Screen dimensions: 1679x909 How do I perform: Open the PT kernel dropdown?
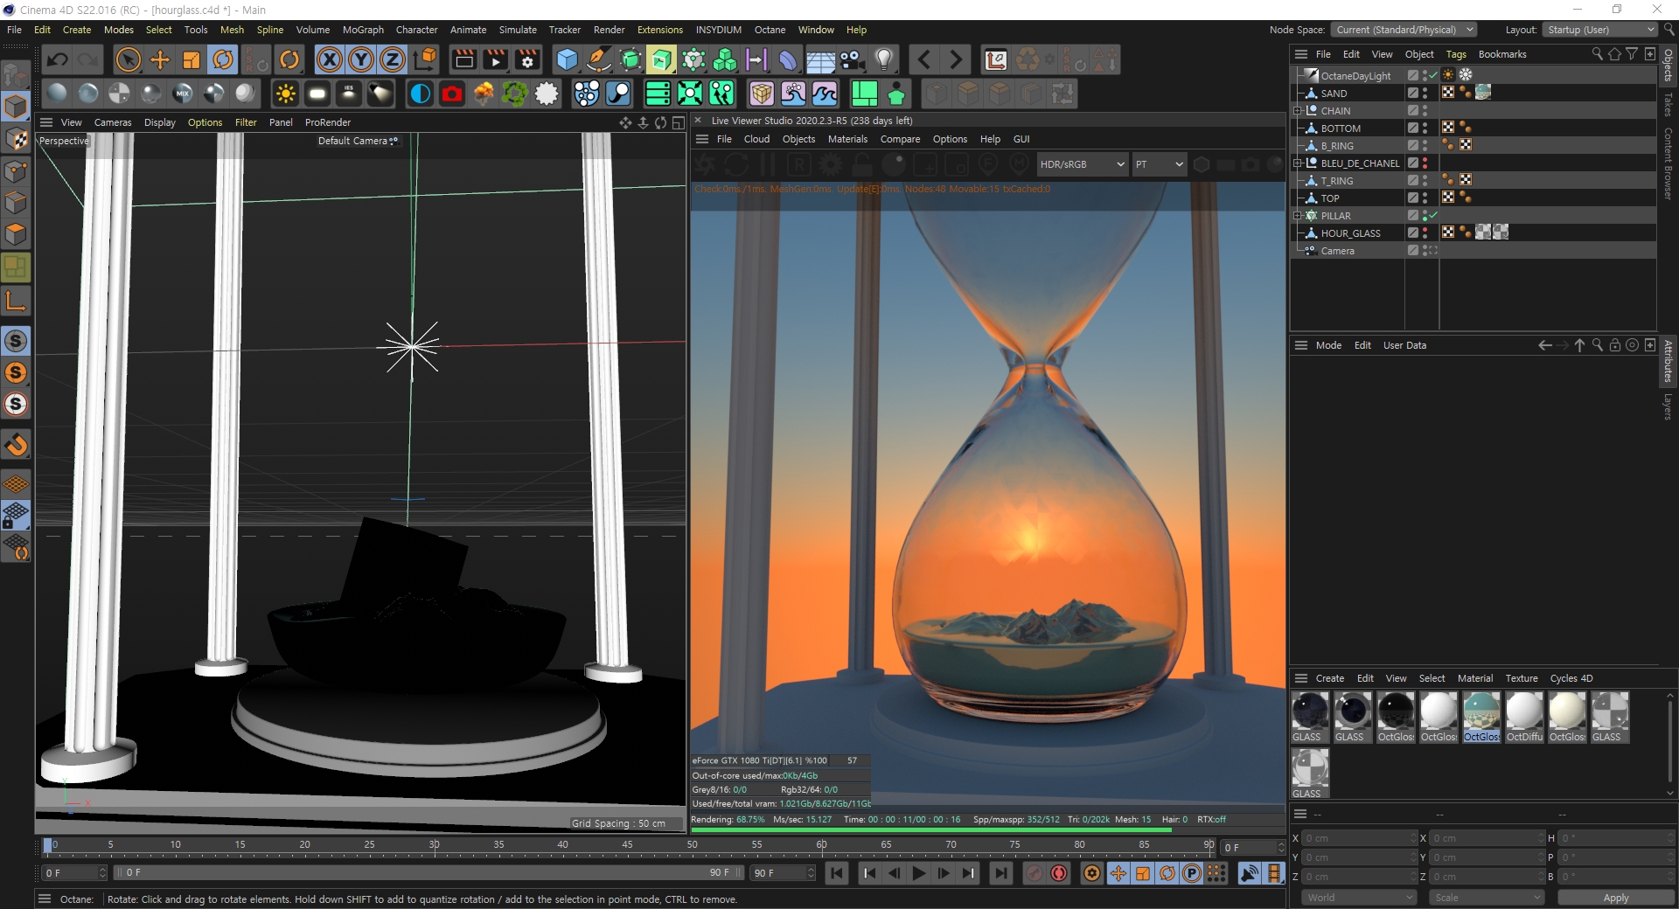click(1159, 164)
